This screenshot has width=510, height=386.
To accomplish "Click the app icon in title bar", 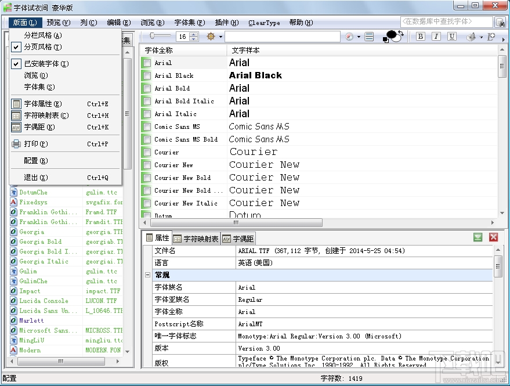I will (7, 7).
